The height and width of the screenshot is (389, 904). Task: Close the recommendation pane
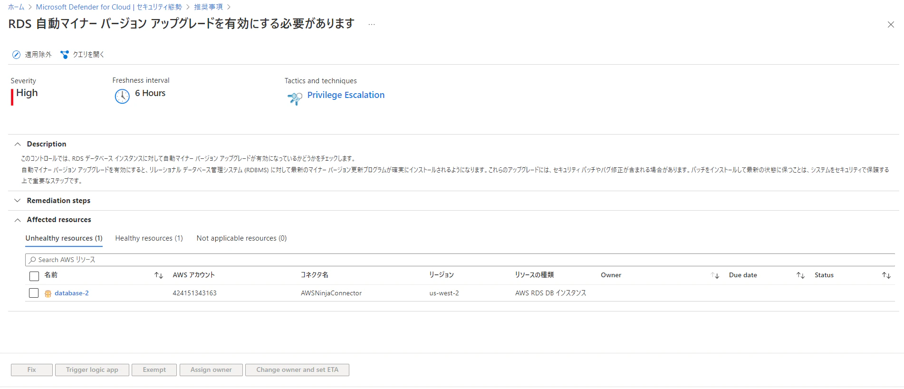(891, 24)
